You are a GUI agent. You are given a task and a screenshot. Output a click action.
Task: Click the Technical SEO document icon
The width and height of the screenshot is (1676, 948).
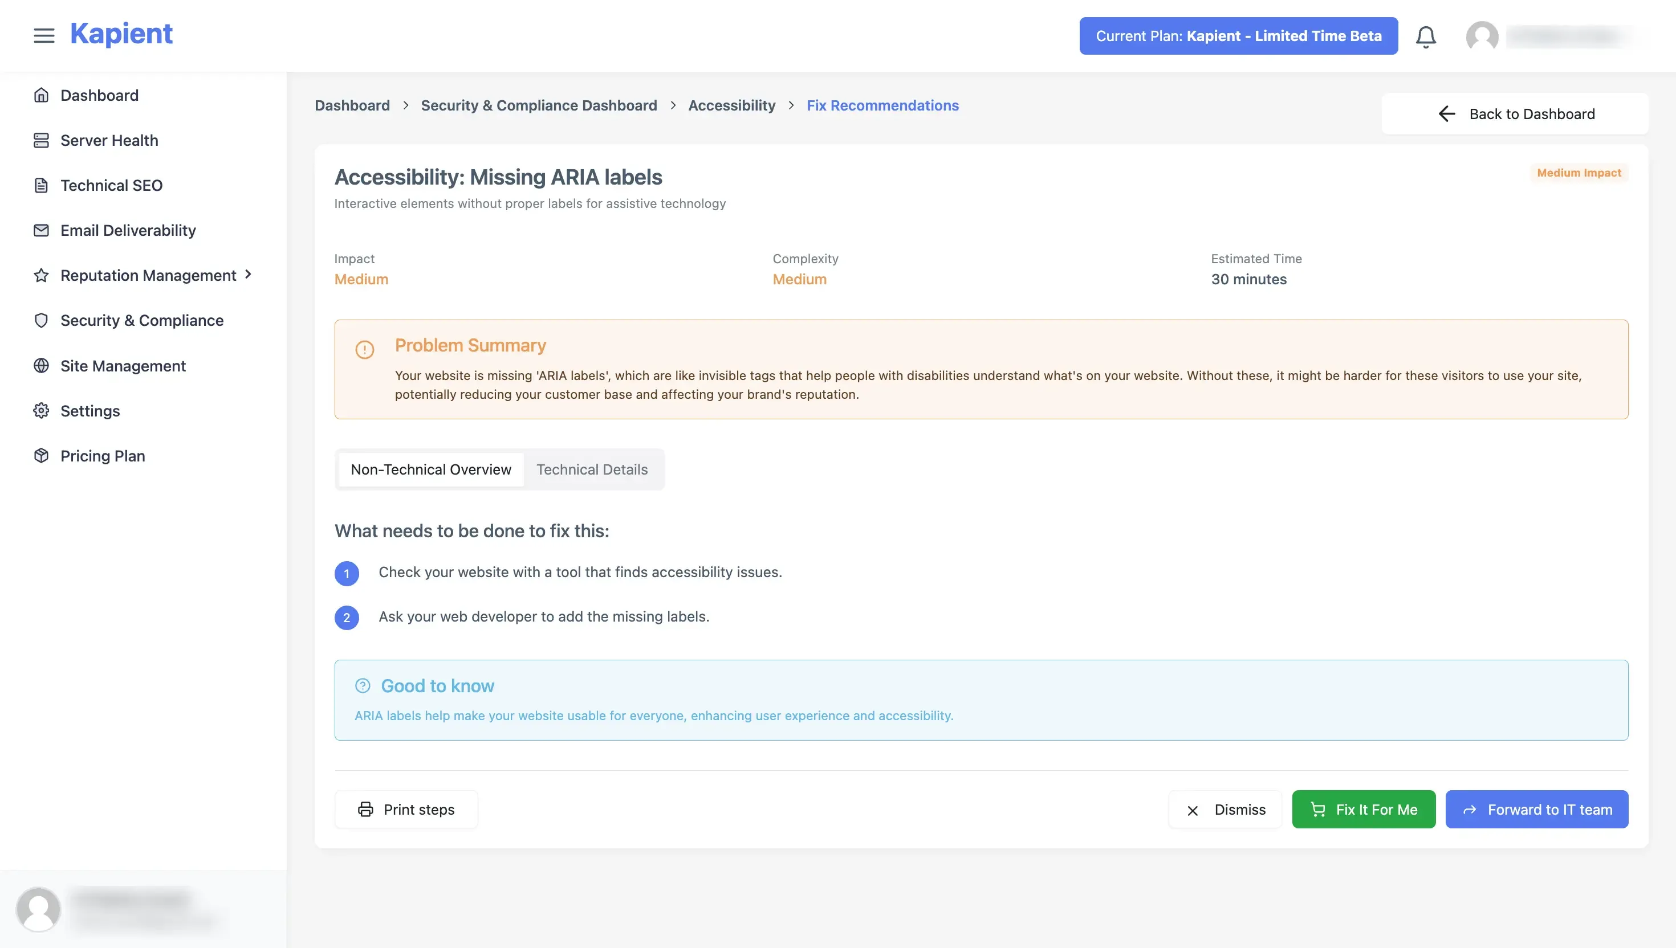41,185
